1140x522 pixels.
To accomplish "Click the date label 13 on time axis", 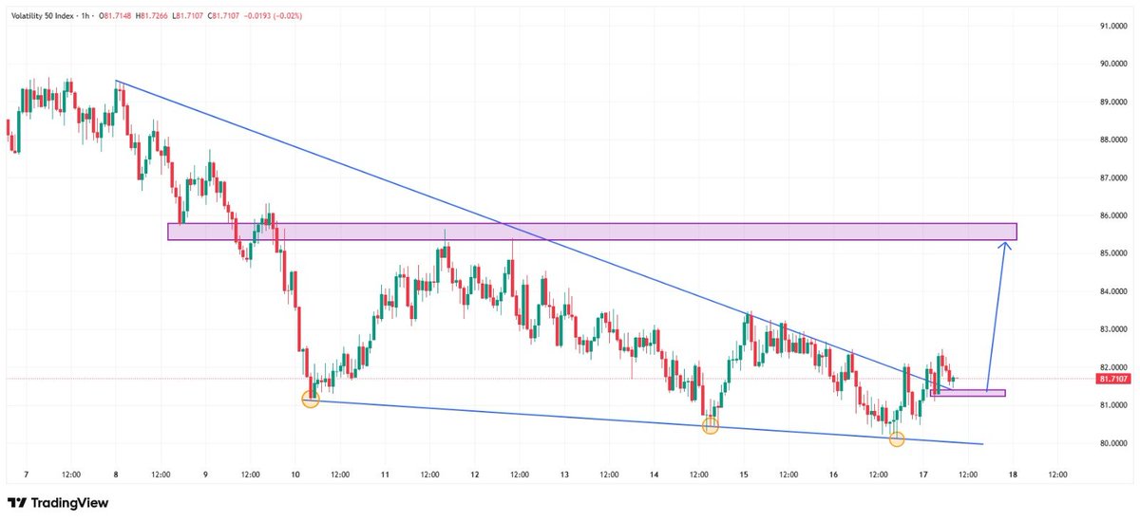I will [564, 474].
